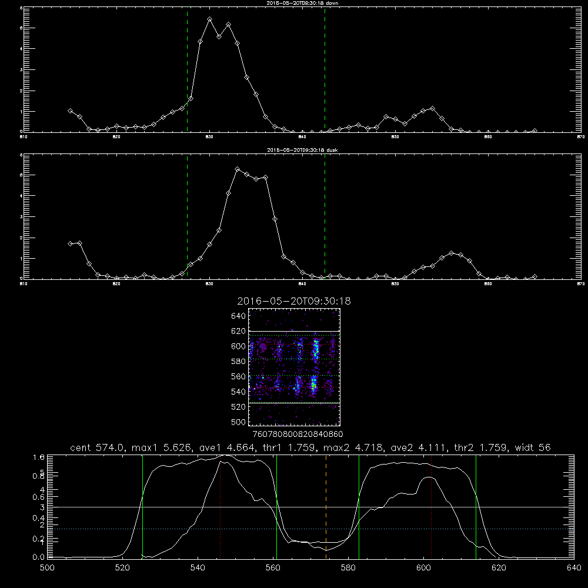Click y-axis label '520' beside the heatmap
Image resolution: width=588 pixels, height=588 pixels.
point(239,407)
